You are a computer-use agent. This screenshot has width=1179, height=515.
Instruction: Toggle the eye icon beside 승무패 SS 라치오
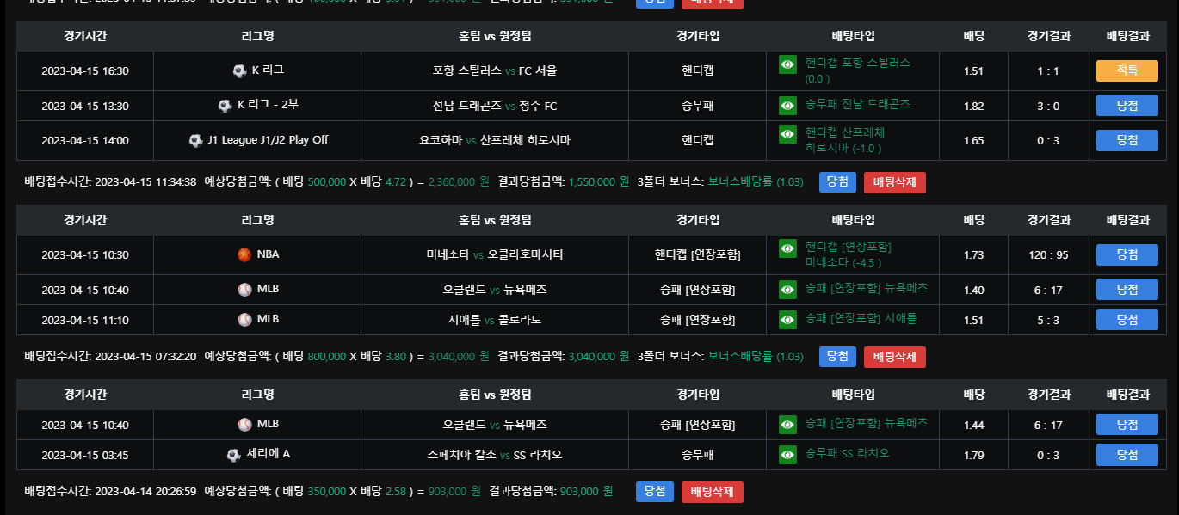pos(787,455)
